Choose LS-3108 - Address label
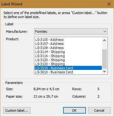Viewport: 114px width, 117px height. 68,48
